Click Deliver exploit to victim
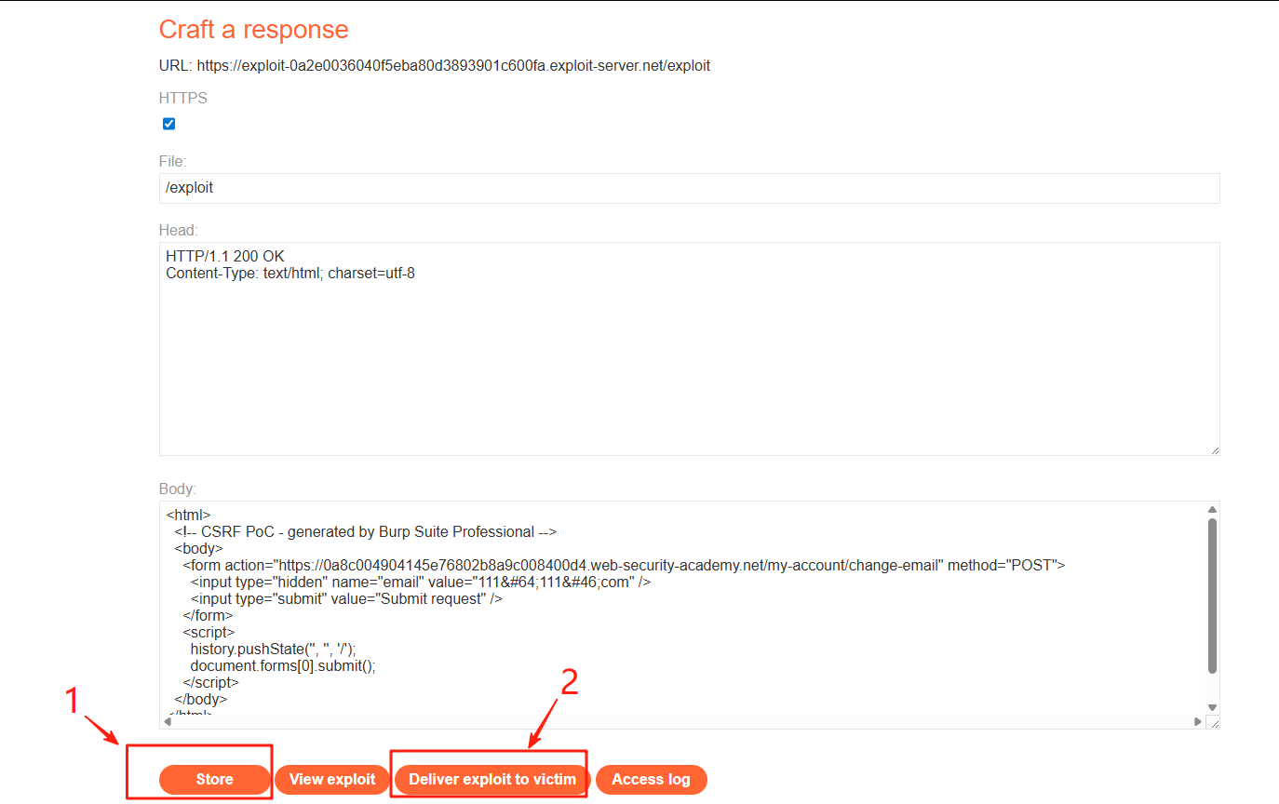This screenshot has width=1279, height=804. 492,780
